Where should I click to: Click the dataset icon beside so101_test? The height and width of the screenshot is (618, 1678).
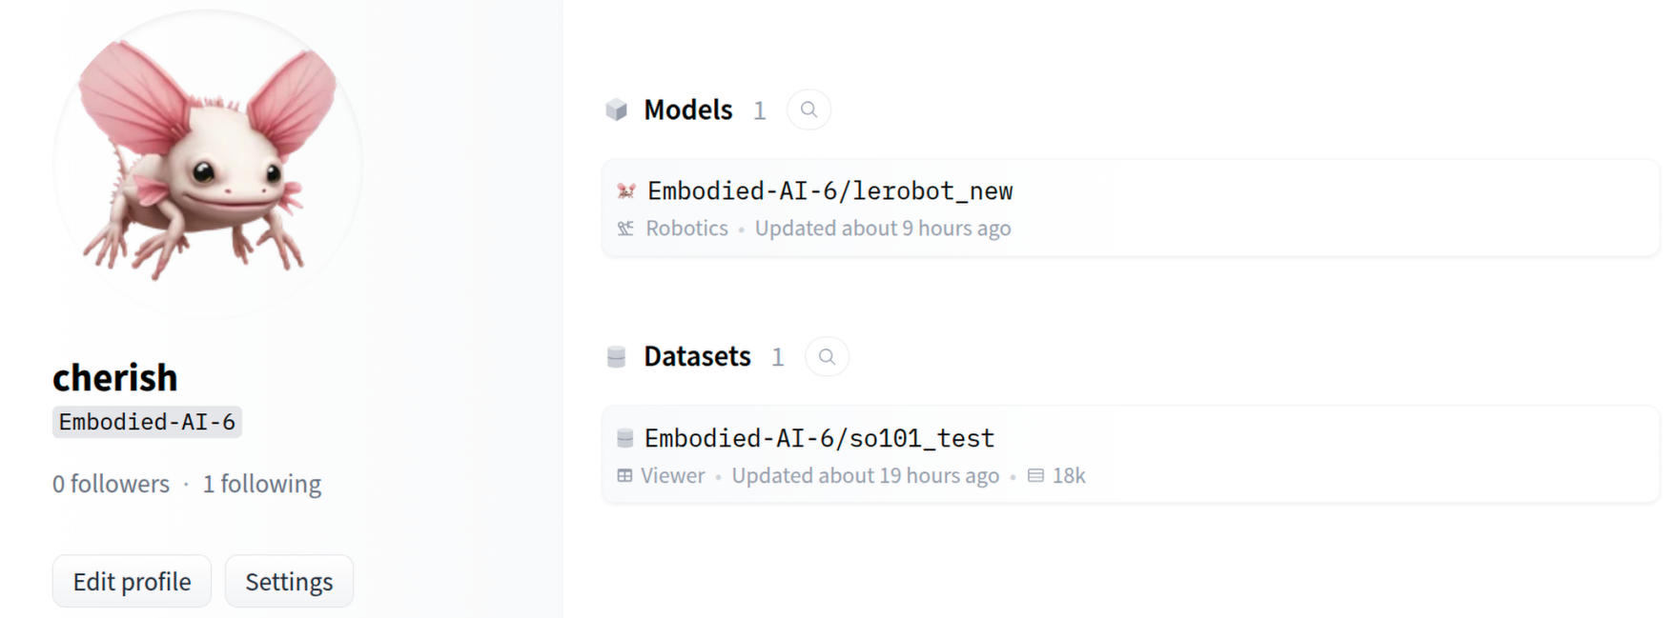point(625,438)
